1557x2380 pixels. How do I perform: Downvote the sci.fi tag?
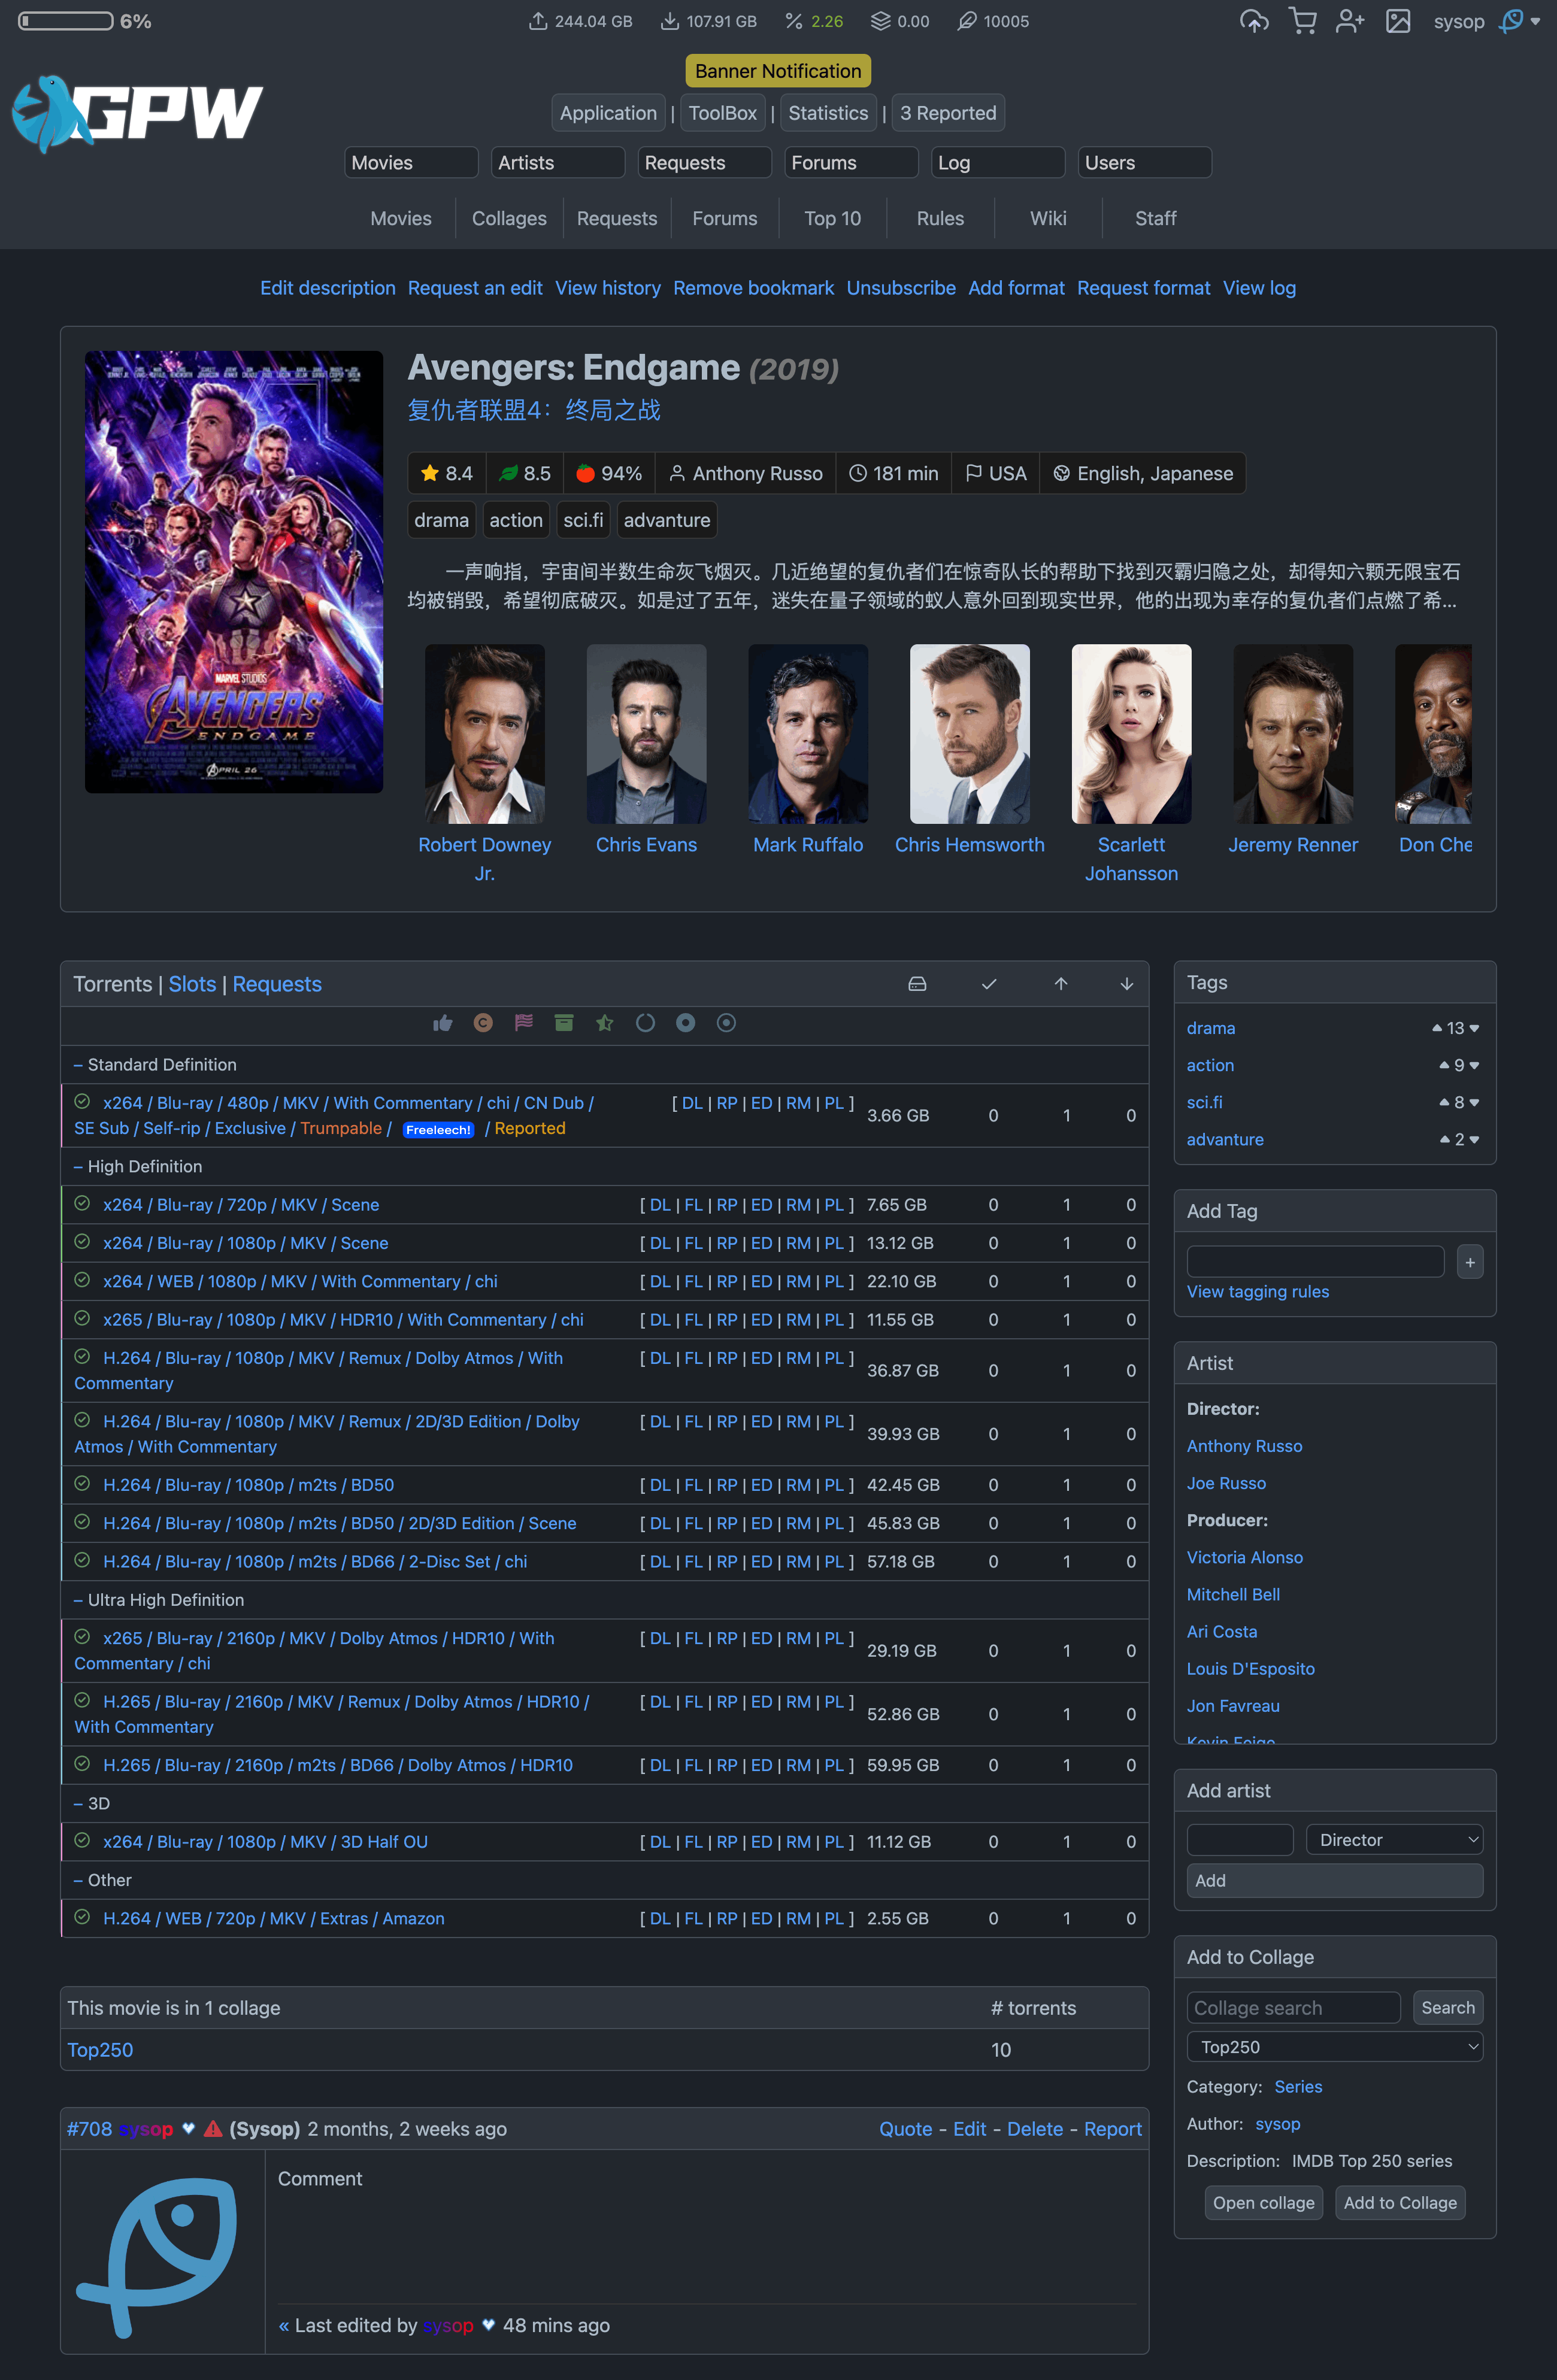tap(1474, 1103)
